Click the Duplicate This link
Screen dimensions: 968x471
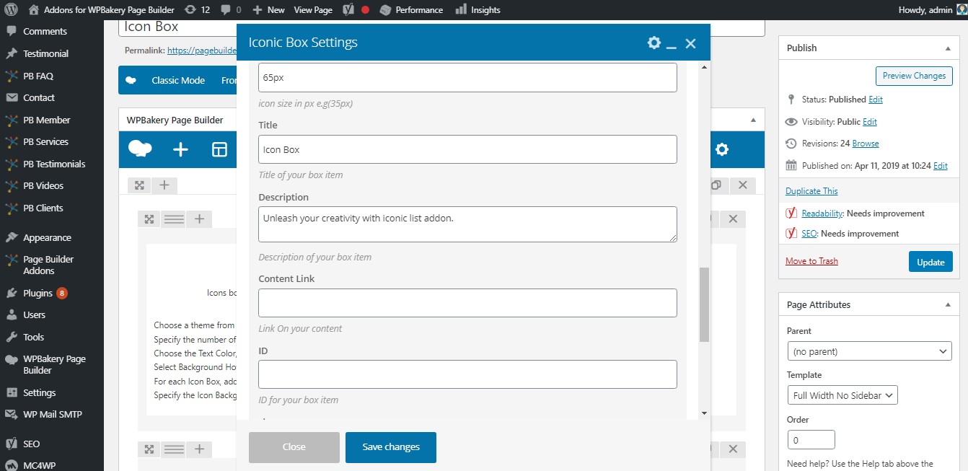pyautogui.click(x=811, y=191)
